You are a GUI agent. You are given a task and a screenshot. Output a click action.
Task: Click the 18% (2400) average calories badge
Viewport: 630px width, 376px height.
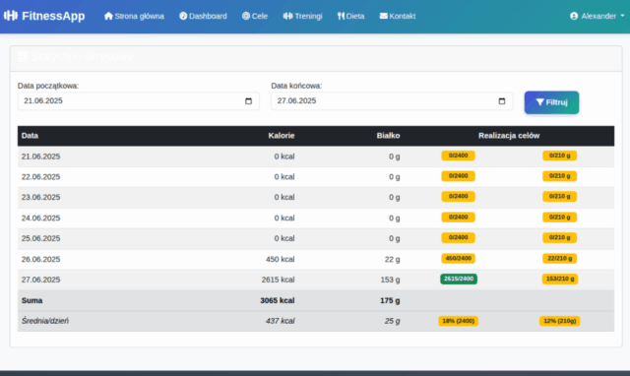click(x=459, y=321)
